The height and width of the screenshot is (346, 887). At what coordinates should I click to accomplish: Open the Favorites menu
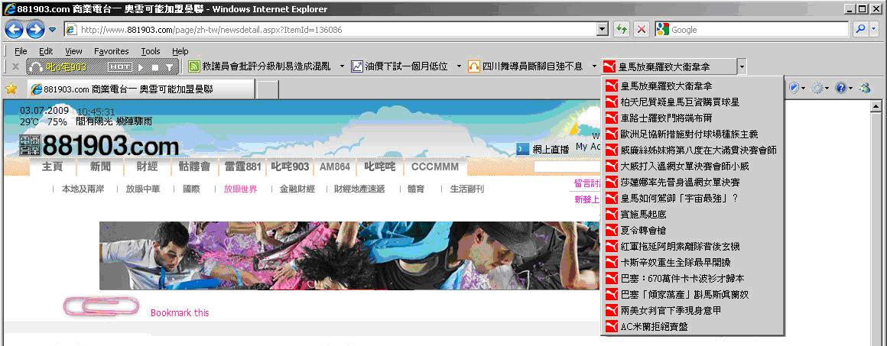point(111,51)
